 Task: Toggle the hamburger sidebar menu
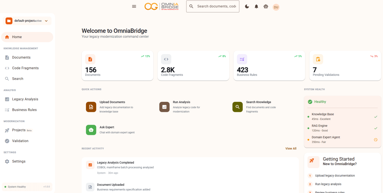pos(134,6)
